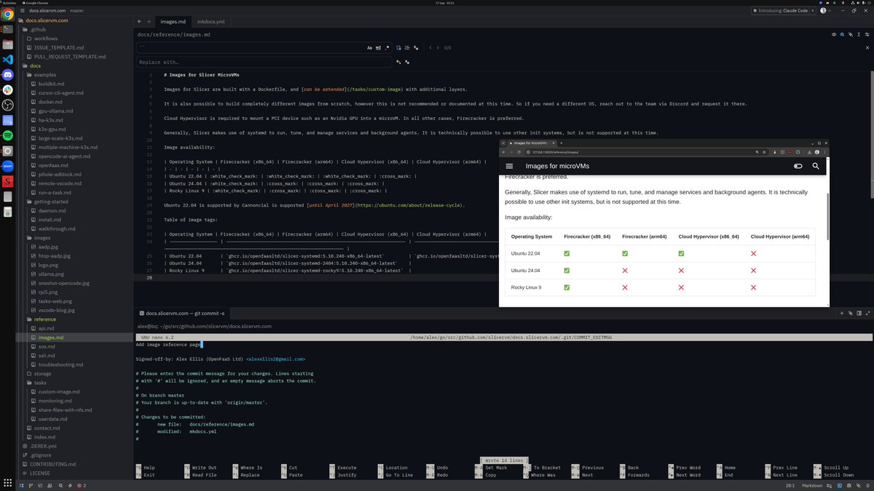Switch to the mkdocs.yml tab
The height and width of the screenshot is (491, 874).
[x=211, y=22]
